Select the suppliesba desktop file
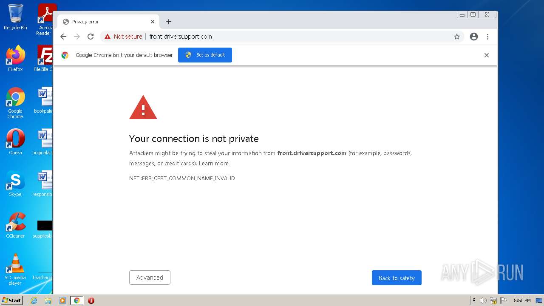Viewport: 544px width, 306px height. coord(43,228)
